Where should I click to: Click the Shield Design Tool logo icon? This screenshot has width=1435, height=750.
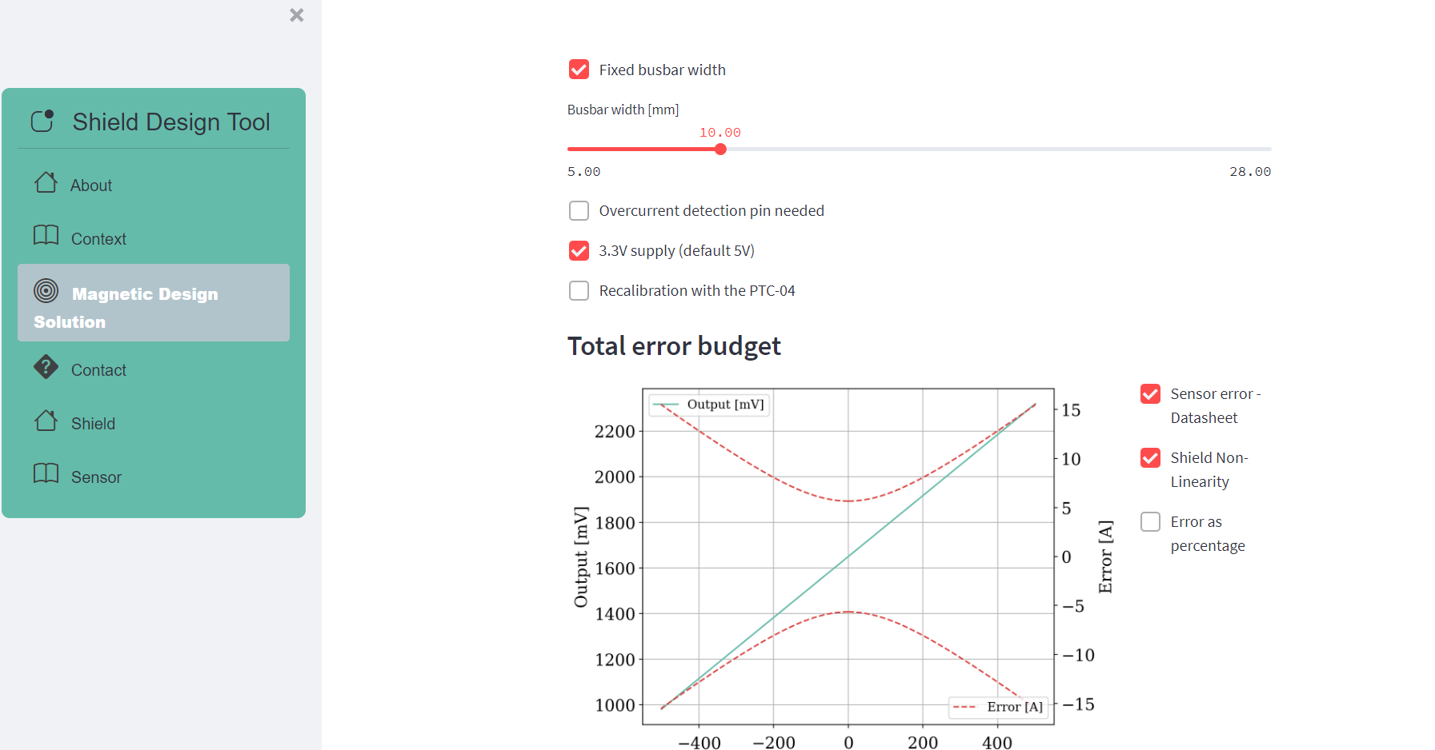point(42,121)
